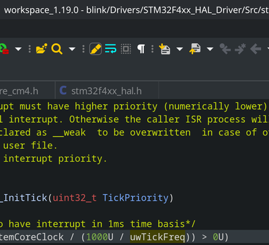Toggle Block Selection Mode
The width and height of the screenshot is (269, 245).
tap(126, 49)
